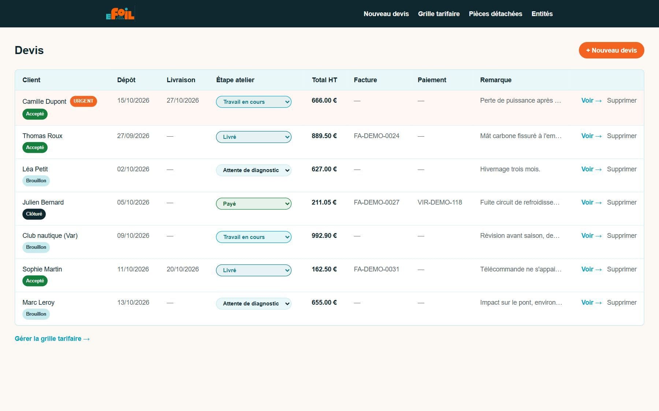659x411 pixels.
Task: Go to Pièces détachées page
Action: point(495,14)
